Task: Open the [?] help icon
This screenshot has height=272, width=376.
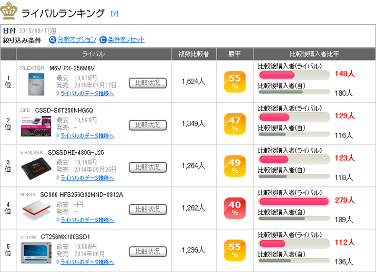Action: click(115, 13)
